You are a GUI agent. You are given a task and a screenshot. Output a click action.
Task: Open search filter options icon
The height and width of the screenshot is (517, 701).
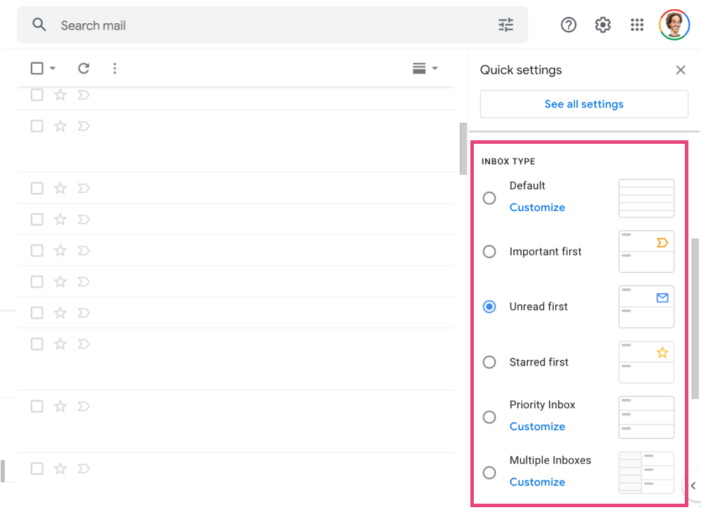(x=505, y=25)
